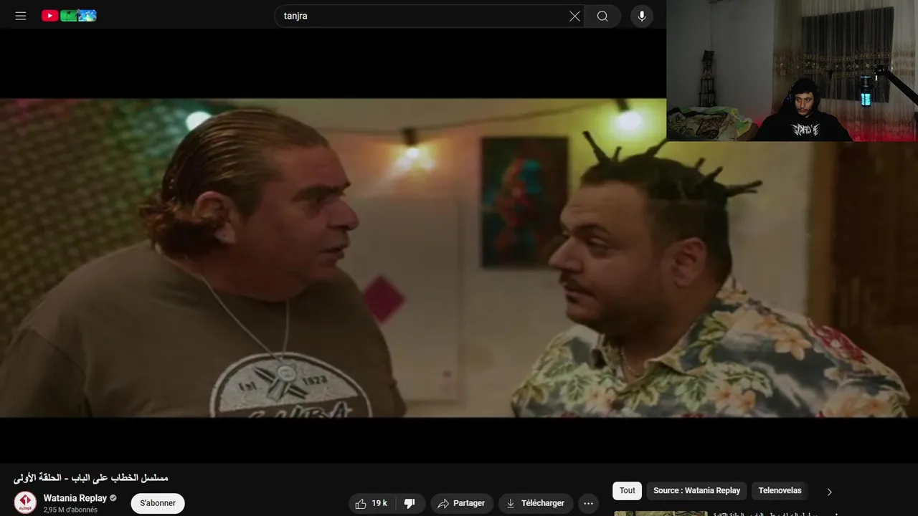Select the 'Telenovelas' chip
918x516 pixels.
(780, 490)
